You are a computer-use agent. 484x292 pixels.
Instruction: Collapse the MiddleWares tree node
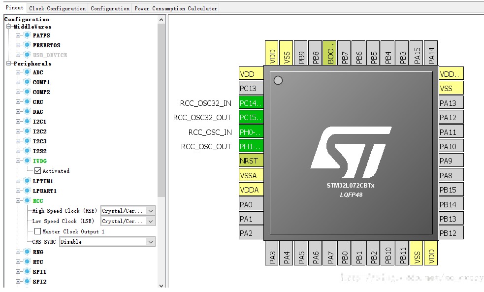click(x=9, y=27)
